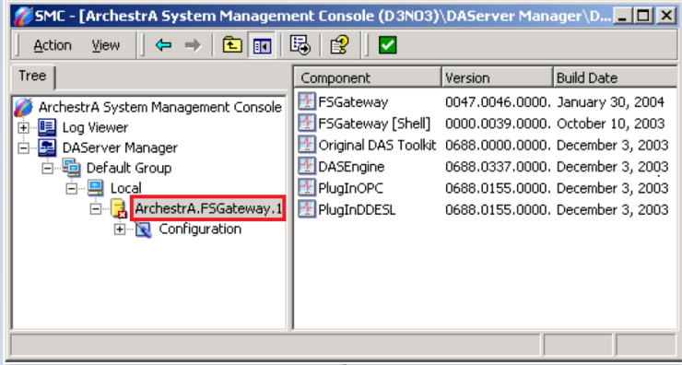The image size is (682, 365).
Task: Collapse the ArchestrA.FSGateway.1 tree node
Action: click(x=95, y=209)
